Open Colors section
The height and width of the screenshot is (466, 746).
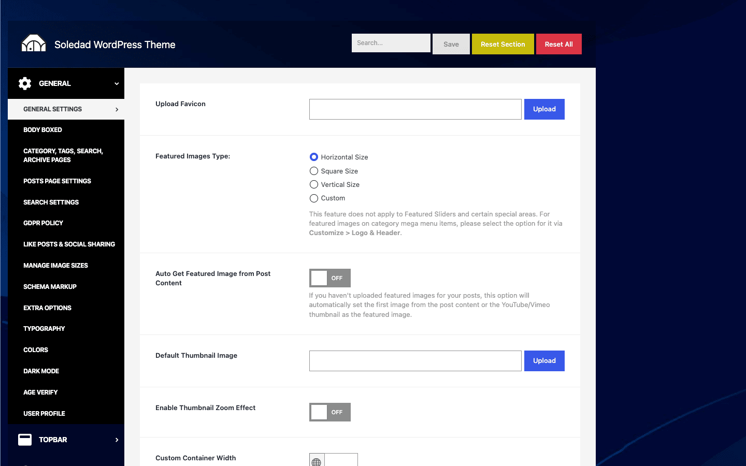(66, 350)
